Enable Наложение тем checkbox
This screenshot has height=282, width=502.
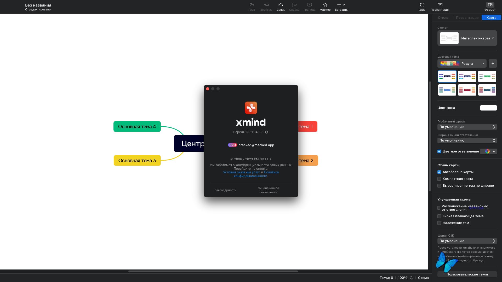(x=439, y=223)
